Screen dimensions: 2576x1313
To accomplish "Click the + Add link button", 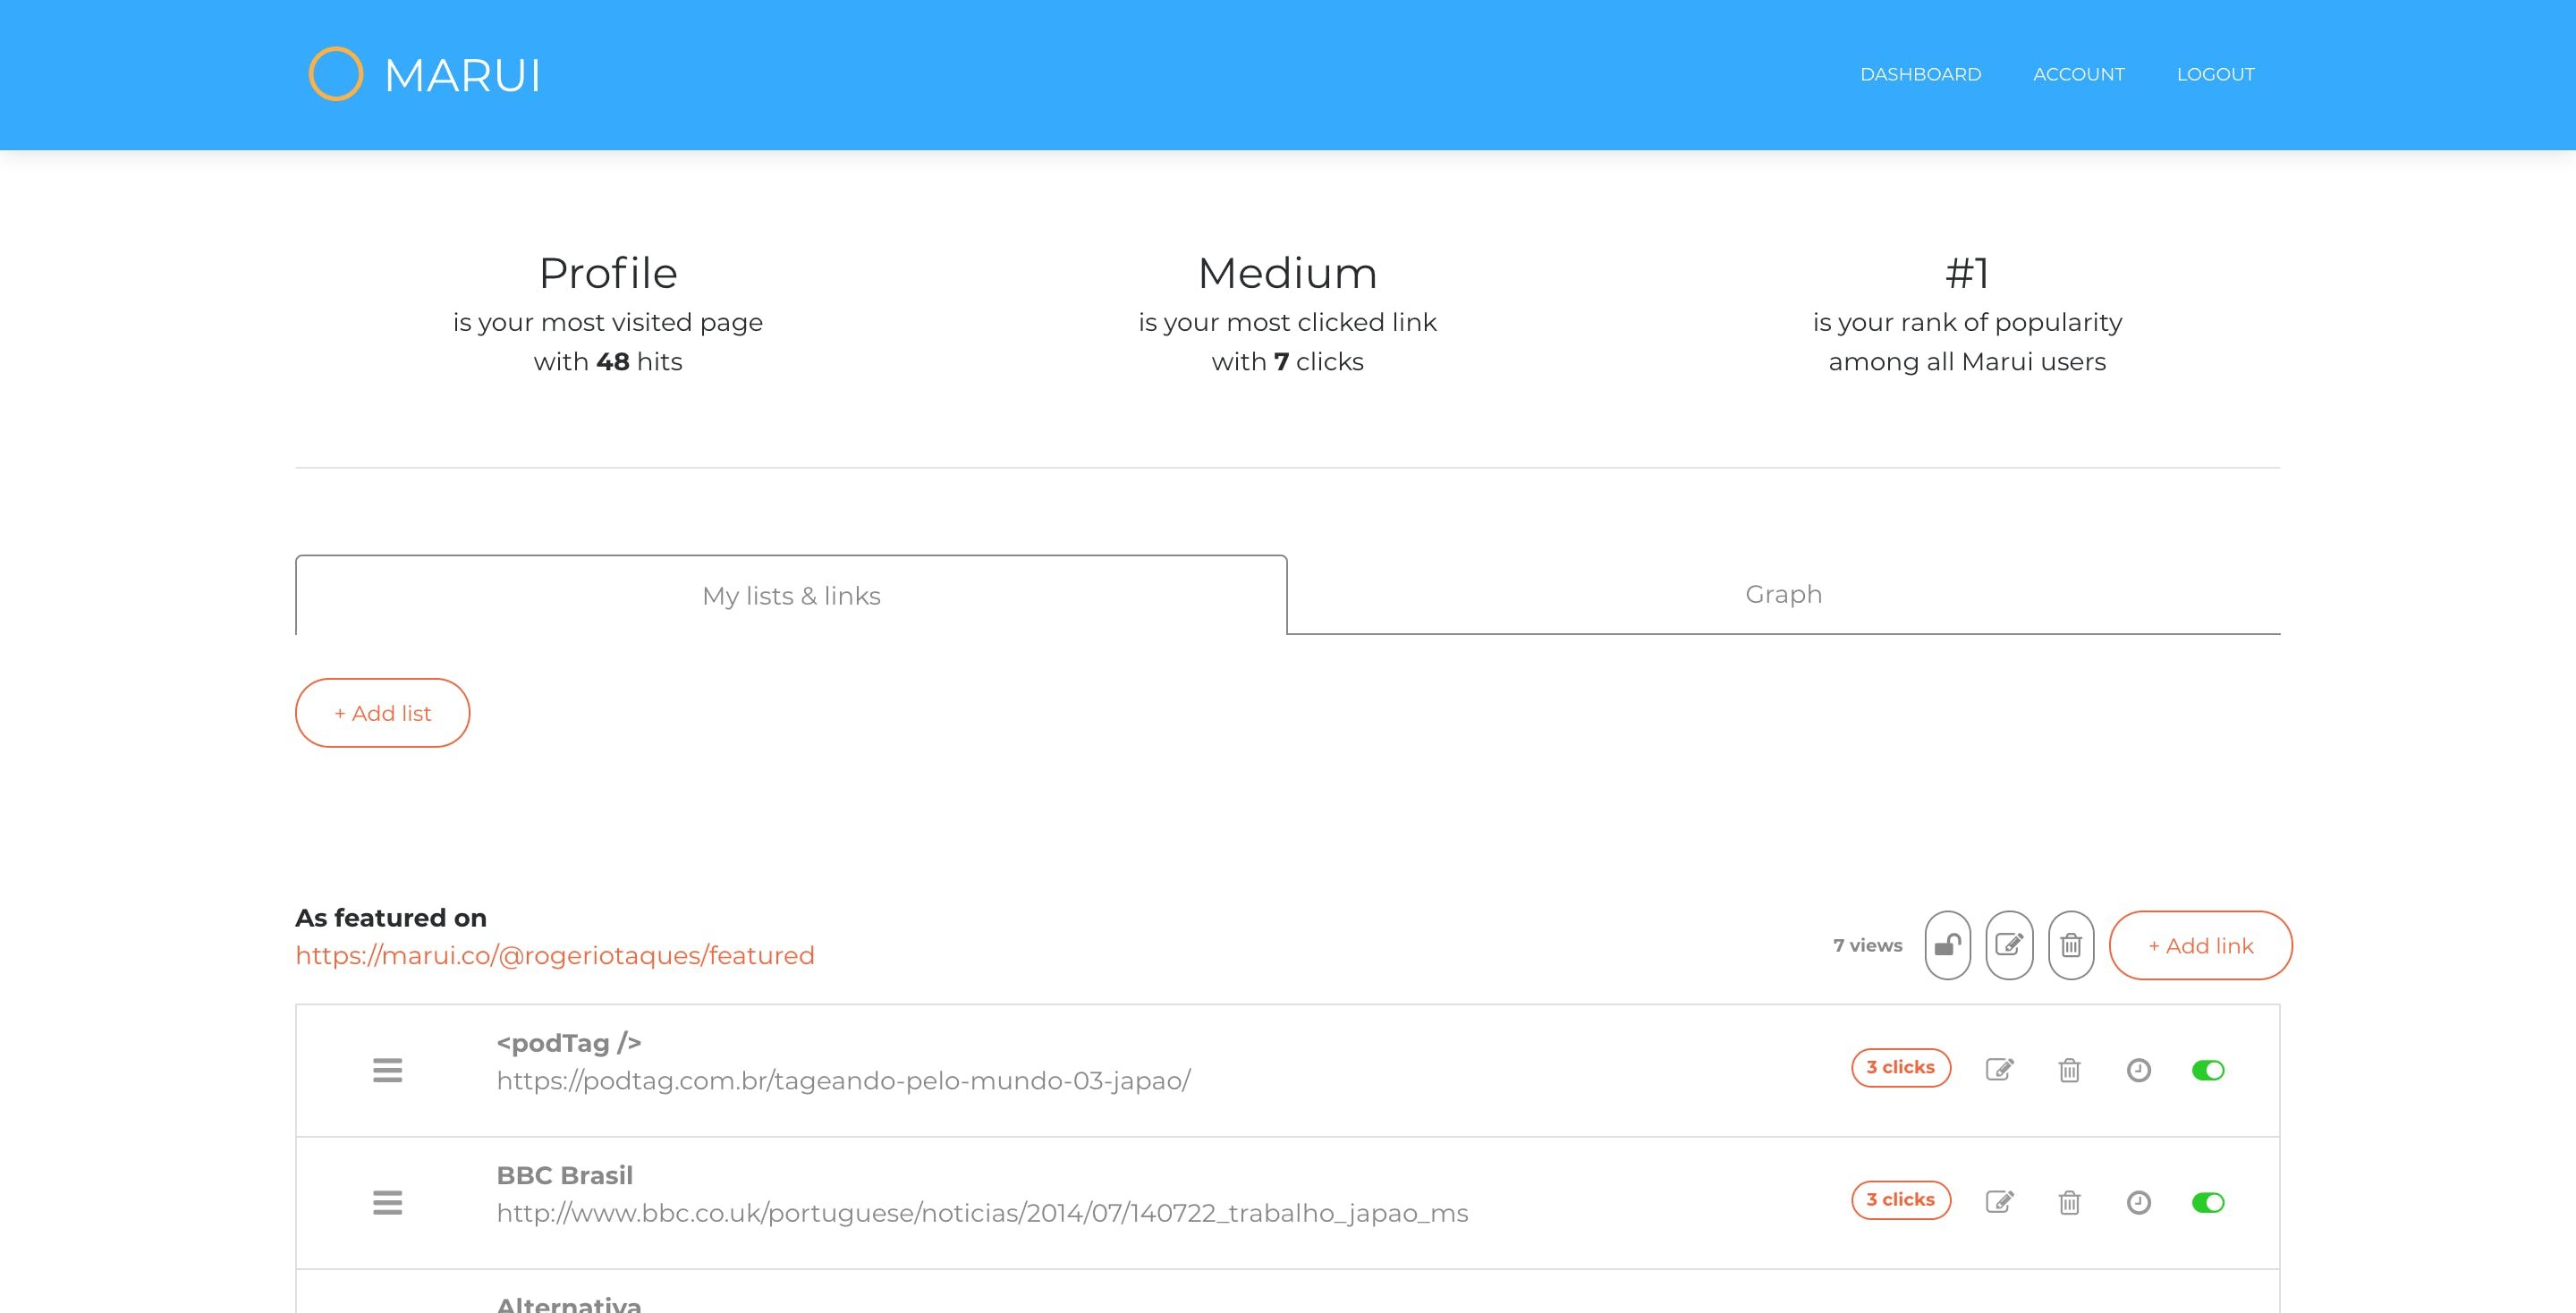I will (x=2200, y=945).
